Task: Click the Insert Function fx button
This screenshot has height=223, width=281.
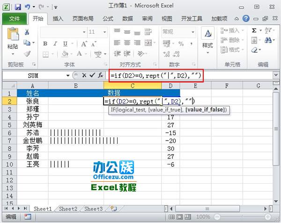Action: coord(101,75)
